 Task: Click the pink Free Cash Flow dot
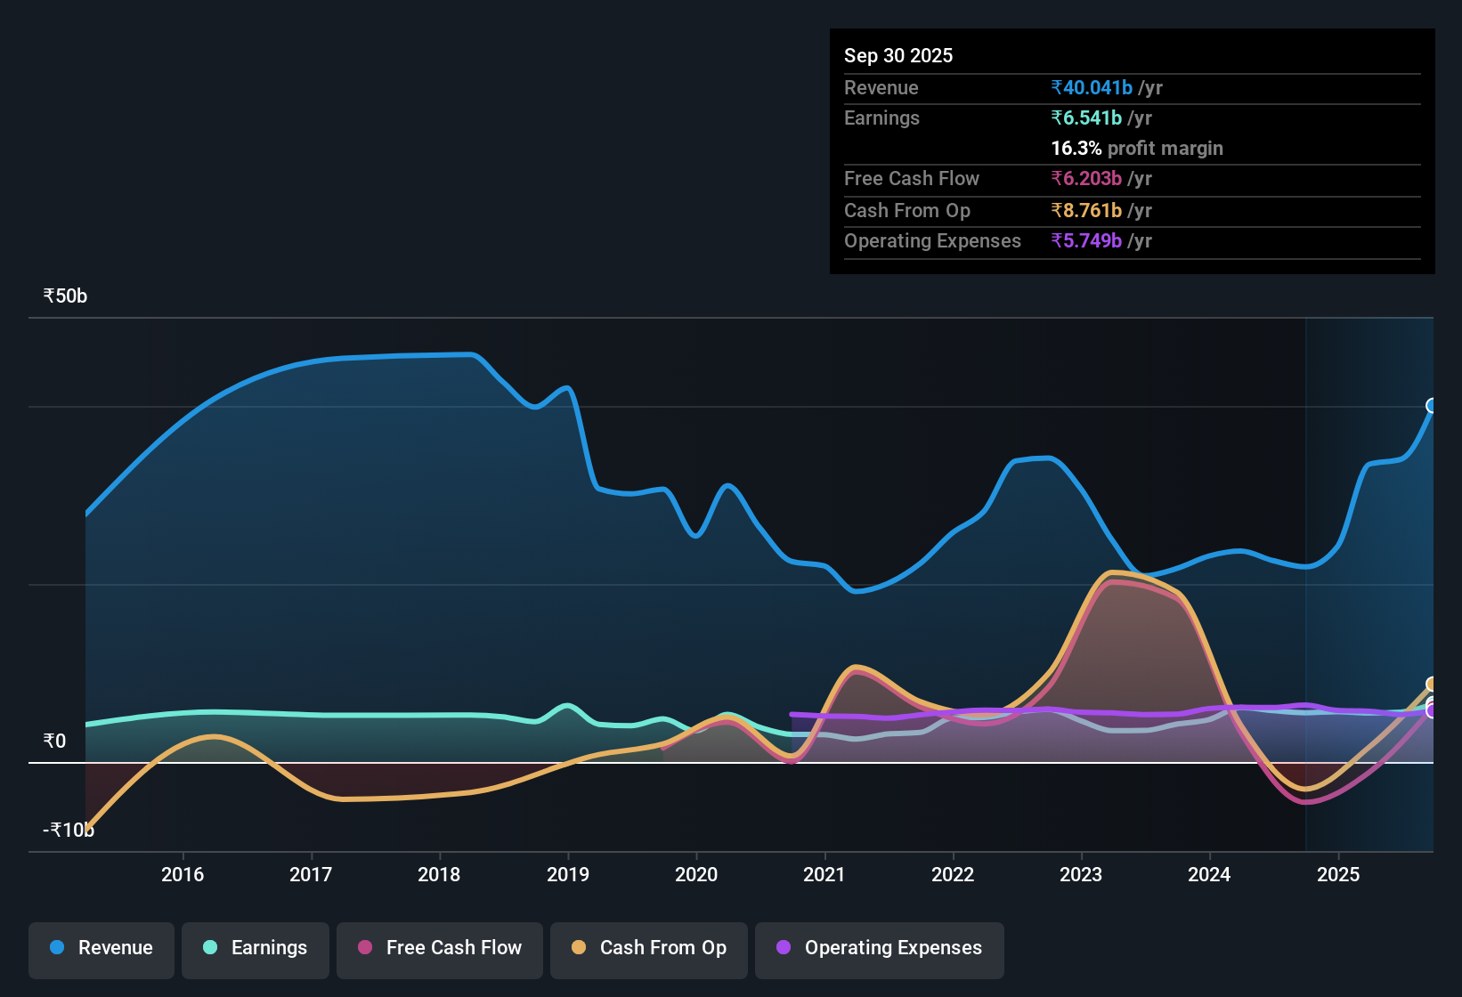(365, 947)
